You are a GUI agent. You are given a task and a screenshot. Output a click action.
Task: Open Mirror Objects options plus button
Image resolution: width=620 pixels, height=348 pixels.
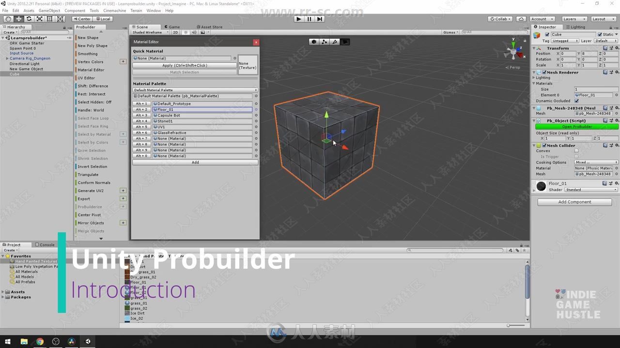click(123, 223)
